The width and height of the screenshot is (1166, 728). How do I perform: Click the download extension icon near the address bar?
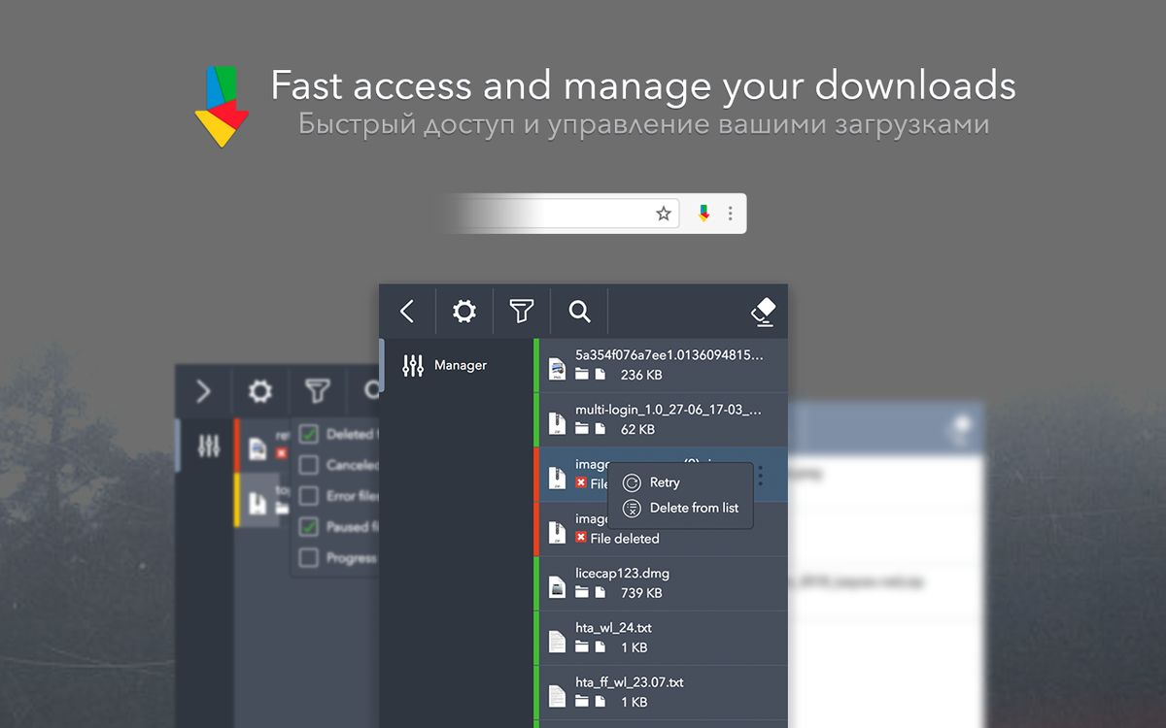coord(703,213)
